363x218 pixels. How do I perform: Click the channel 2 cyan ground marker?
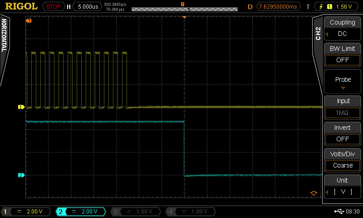pyautogui.click(x=20, y=175)
